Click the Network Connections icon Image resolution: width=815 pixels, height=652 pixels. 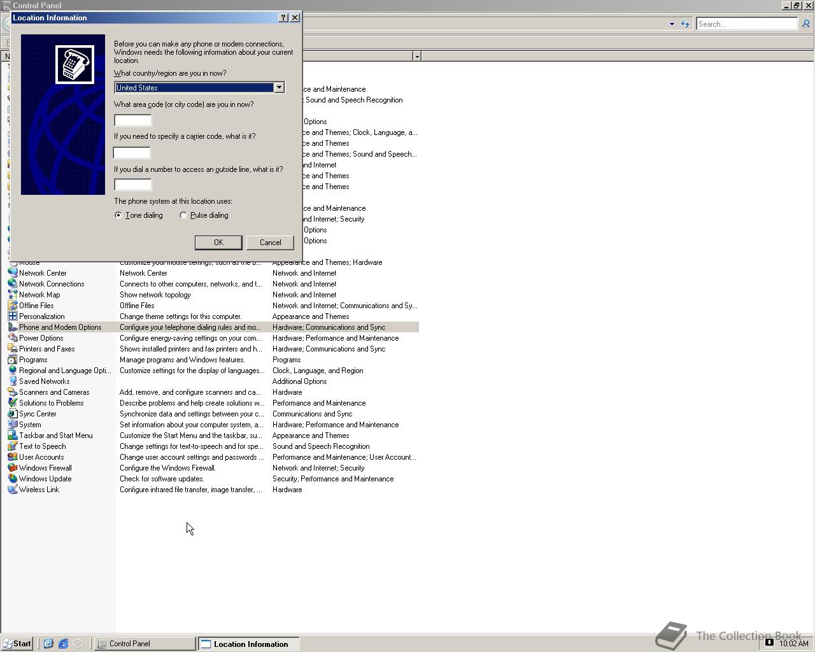[x=12, y=284]
